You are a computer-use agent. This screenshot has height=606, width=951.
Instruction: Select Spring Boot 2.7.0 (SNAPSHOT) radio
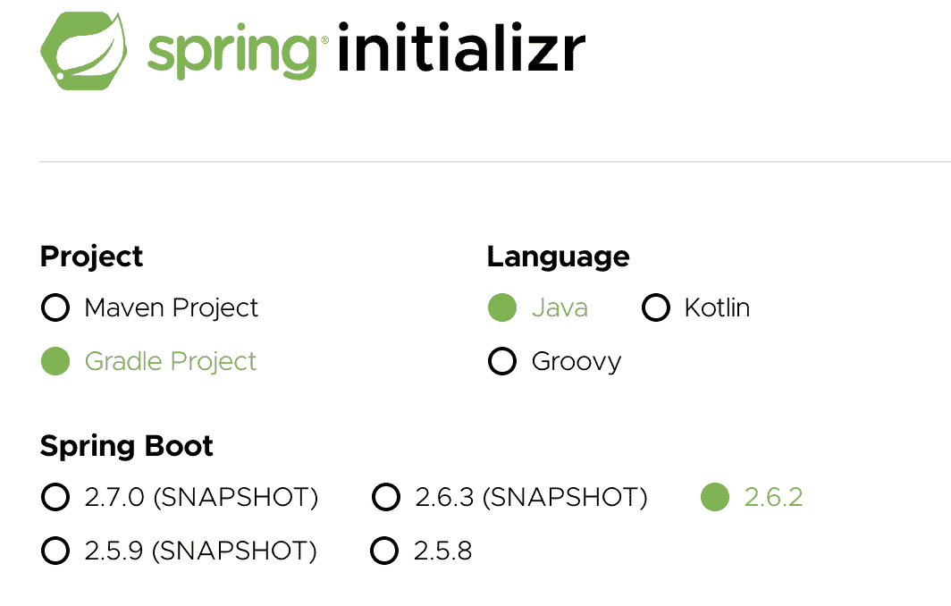tap(55, 498)
